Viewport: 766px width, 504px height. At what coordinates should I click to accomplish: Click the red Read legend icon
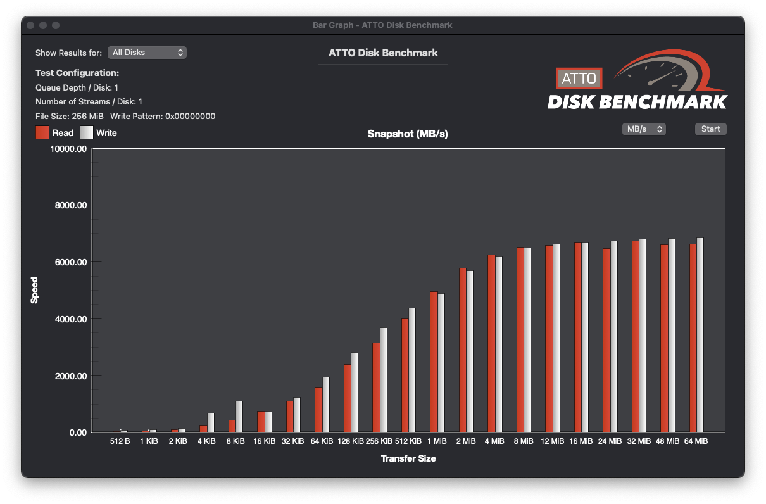(42, 133)
